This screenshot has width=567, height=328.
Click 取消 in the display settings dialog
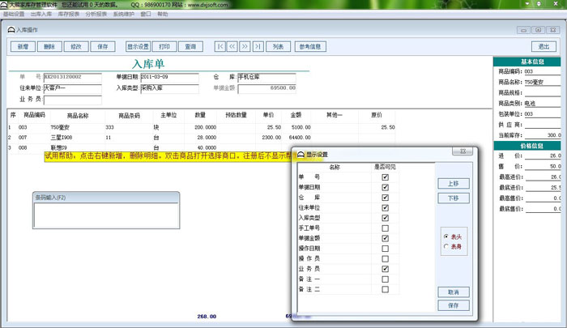(452, 292)
